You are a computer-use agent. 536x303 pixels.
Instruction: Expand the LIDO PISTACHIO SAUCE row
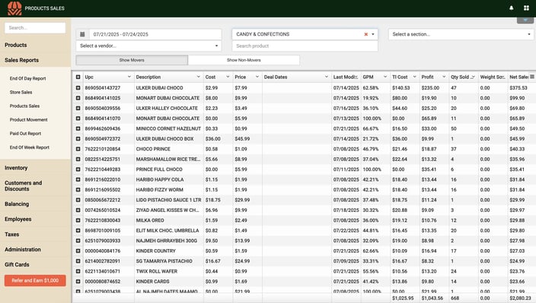tap(78, 200)
